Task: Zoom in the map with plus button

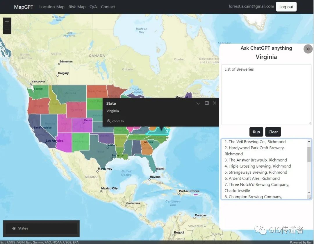Action: click(7, 21)
